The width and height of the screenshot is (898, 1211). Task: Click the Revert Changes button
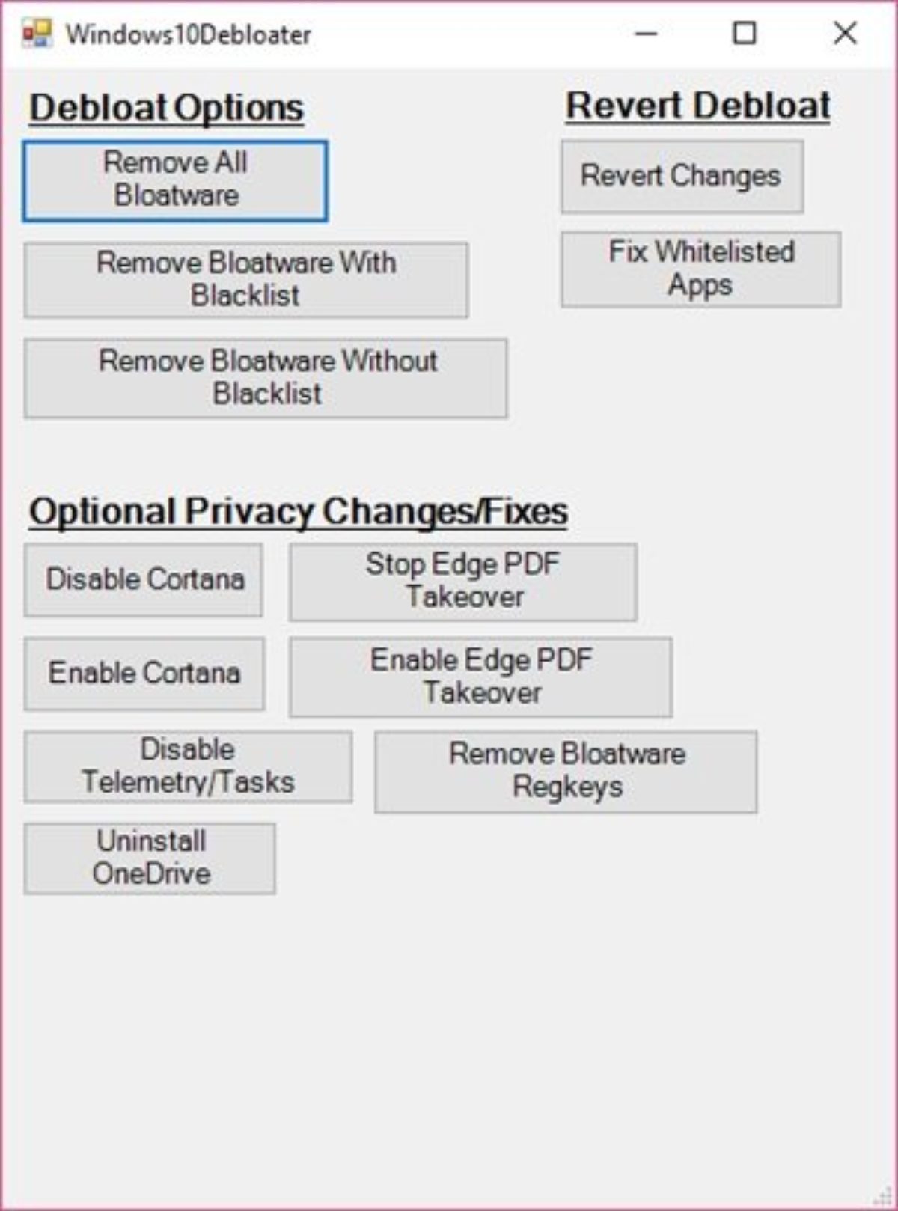pos(682,177)
